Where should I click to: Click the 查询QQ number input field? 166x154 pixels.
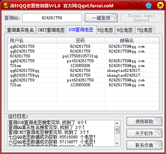point(52,18)
